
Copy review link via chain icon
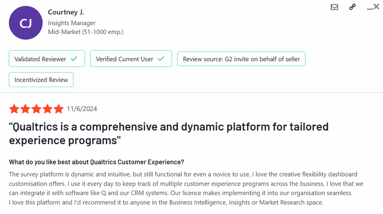[x=352, y=7]
